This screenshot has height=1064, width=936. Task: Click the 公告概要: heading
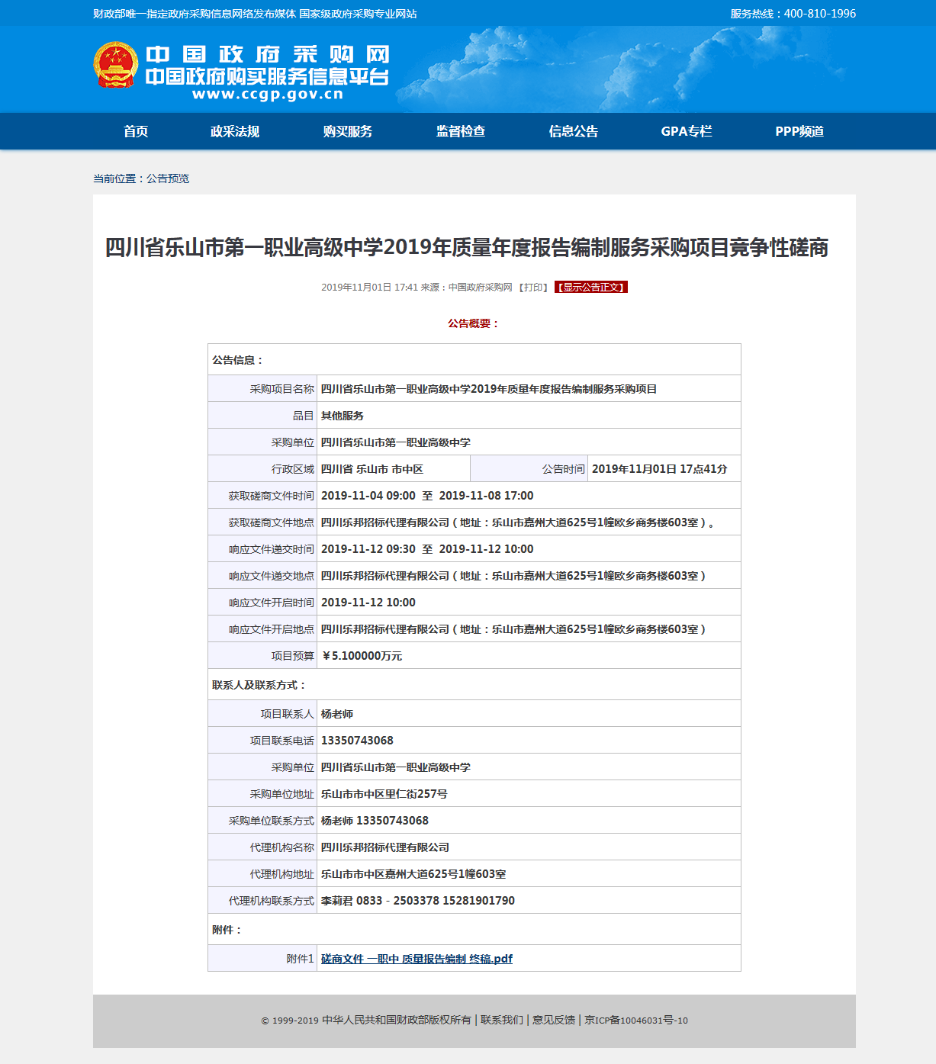pos(474,323)
